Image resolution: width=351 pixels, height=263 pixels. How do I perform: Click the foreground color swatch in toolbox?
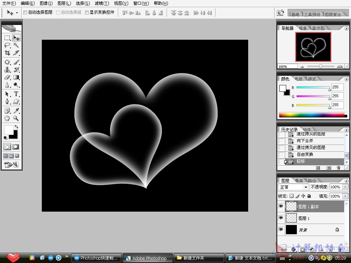coord(9,130)
